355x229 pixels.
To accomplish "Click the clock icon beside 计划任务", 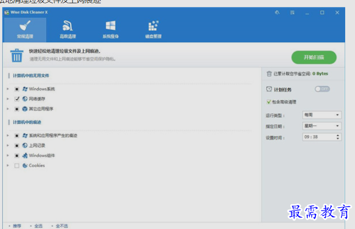I will [269, 89].
